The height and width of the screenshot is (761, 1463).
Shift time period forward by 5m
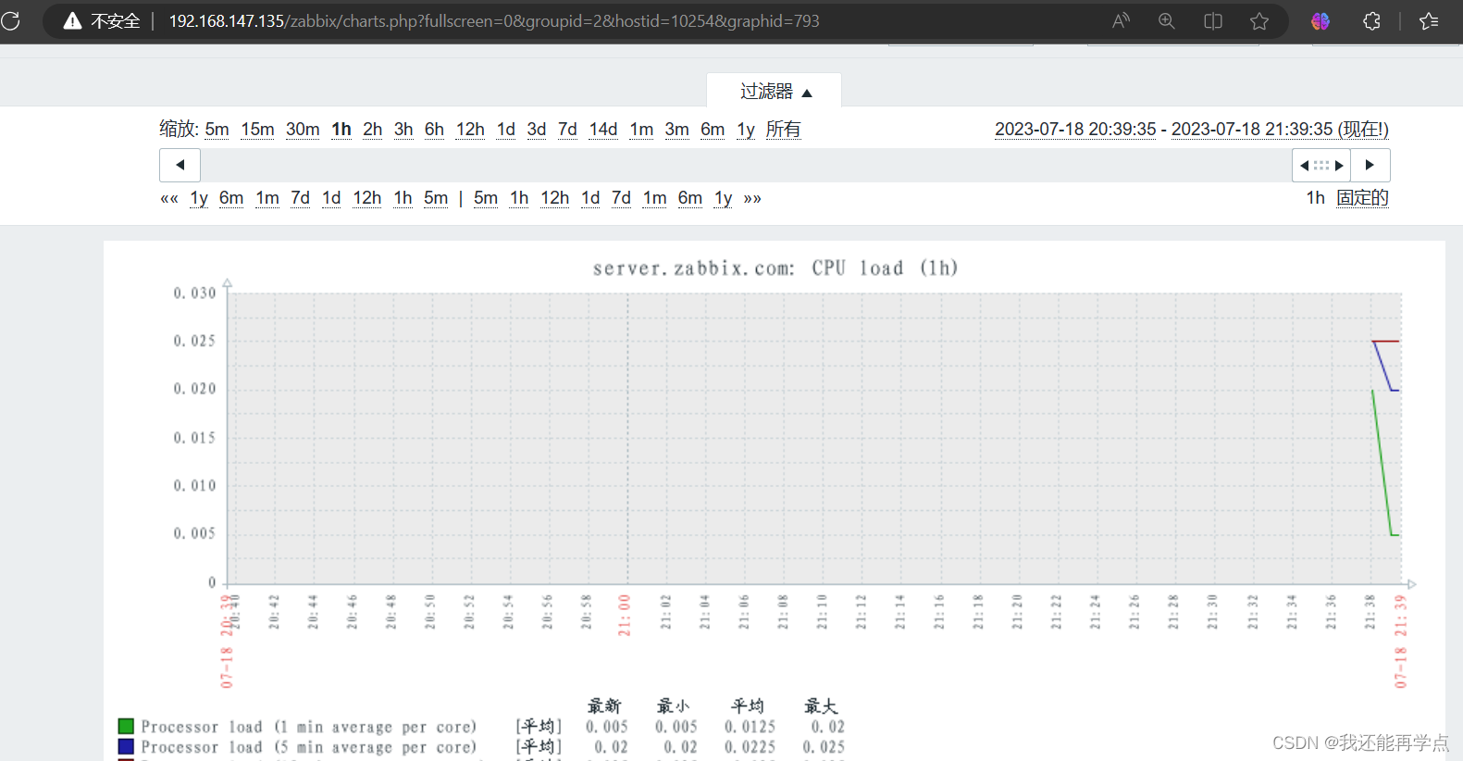pos(486,198)
